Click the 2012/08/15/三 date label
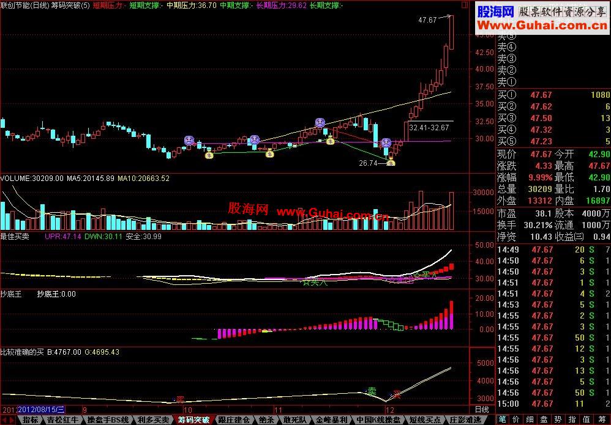611x425 pixels. click(x=41, y=410)
